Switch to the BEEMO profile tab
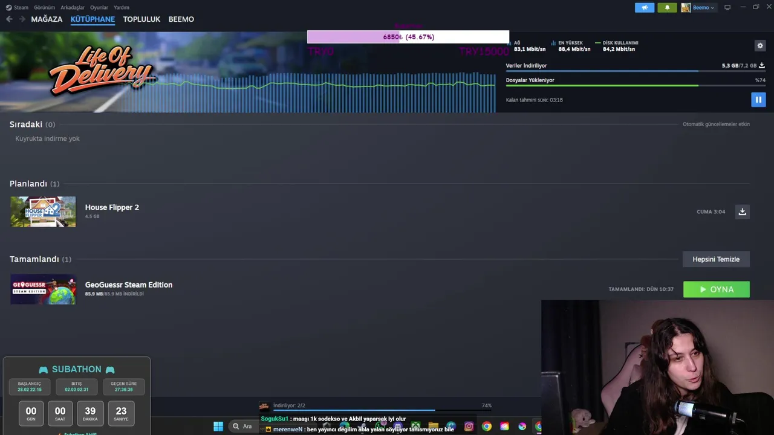Screen dimensions: 774x435 tap(181, 19)
